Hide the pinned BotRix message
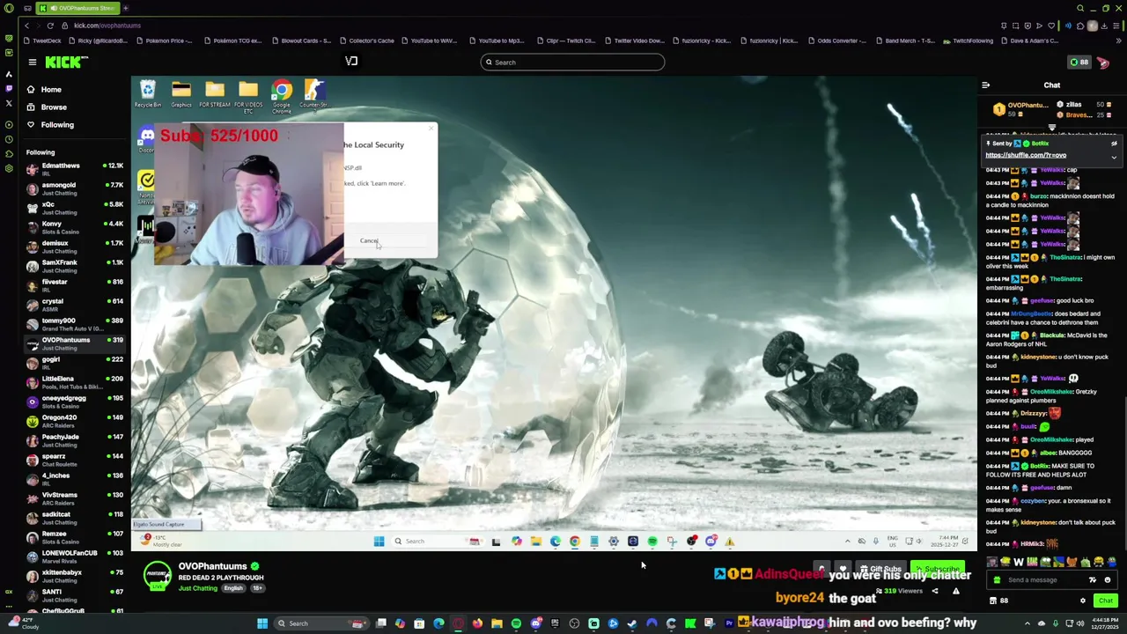Viewport: 1127px width, 634px height. [1114, 144]
